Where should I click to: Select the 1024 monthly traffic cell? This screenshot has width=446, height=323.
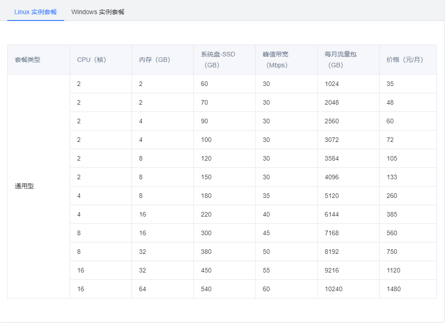tap(332, 84)
